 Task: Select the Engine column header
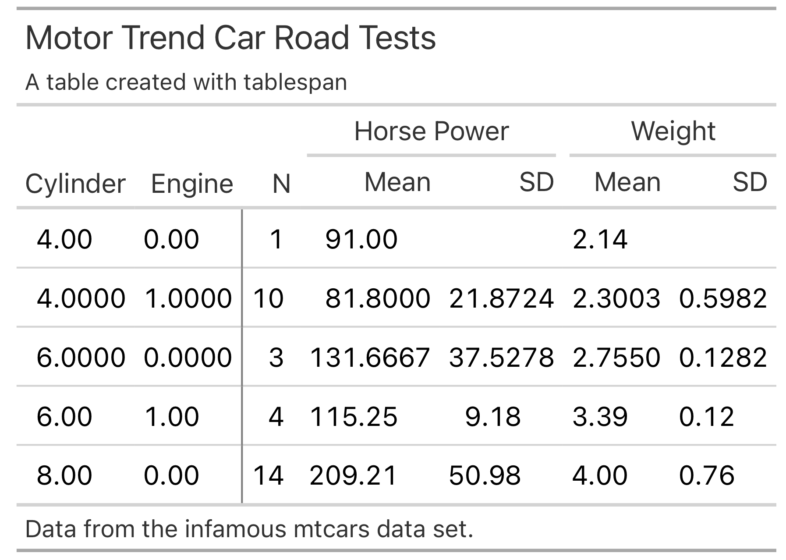(x=192, y=184)
